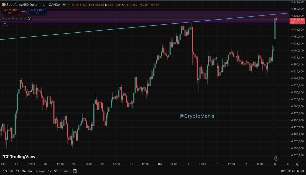
Task: Select the 1G time range
Action: (x=5, y=171)
